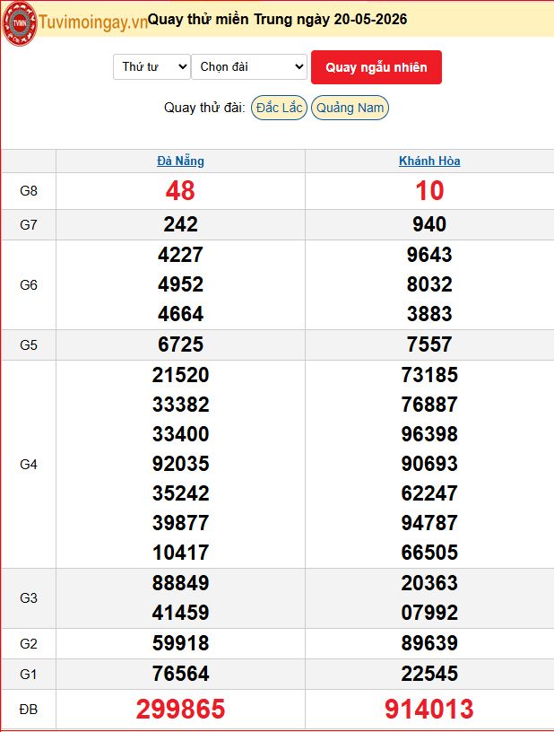Click the 'Quay thử đài:' label
The width and height of the screenshot is (554, 732).
pyautogui.click(x=204, y=108)
